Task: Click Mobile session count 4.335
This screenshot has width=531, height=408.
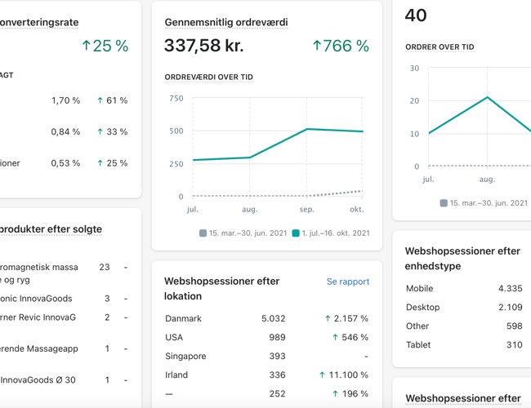Action: [510, 289]
